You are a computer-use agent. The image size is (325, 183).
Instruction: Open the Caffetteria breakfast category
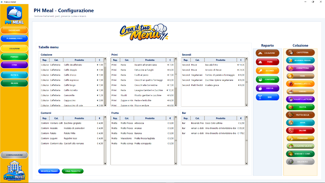click(x=300, y=52)
